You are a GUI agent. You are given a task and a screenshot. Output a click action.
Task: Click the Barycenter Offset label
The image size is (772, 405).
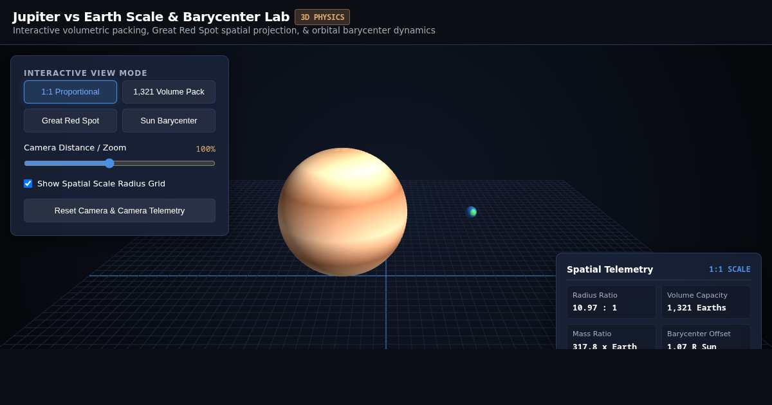[x=699, y=334]
